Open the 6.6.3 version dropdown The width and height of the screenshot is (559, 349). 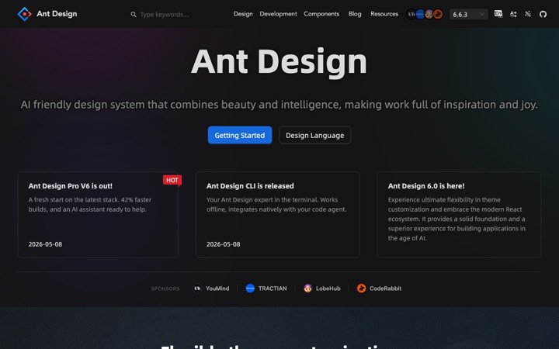coord(468,14)
